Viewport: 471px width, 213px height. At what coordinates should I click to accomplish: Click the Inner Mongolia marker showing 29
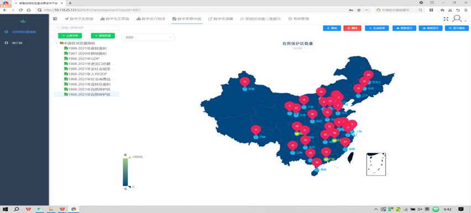pyautogui.click(x=321, y=92)
